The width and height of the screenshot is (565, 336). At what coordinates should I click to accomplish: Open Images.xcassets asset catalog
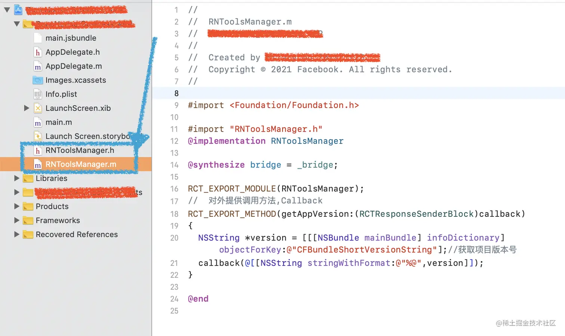pyautogui.click(x=75, y=80)
